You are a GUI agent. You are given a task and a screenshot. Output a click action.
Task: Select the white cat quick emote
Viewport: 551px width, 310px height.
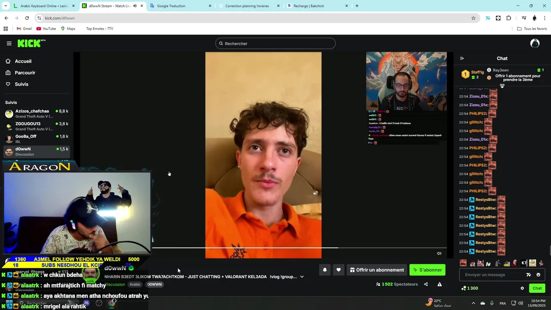[480, 263]
